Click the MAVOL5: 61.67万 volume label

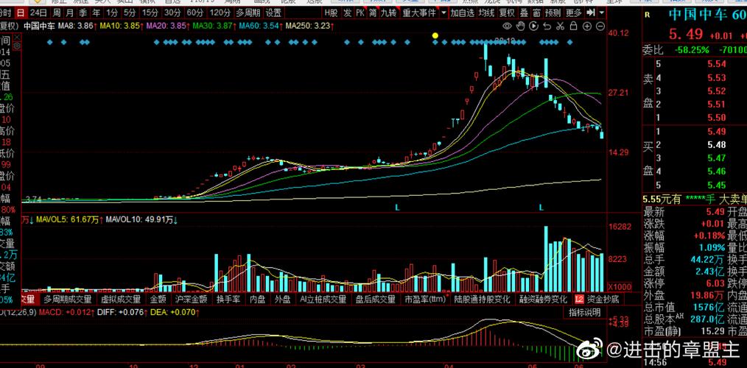coord(69,219)
